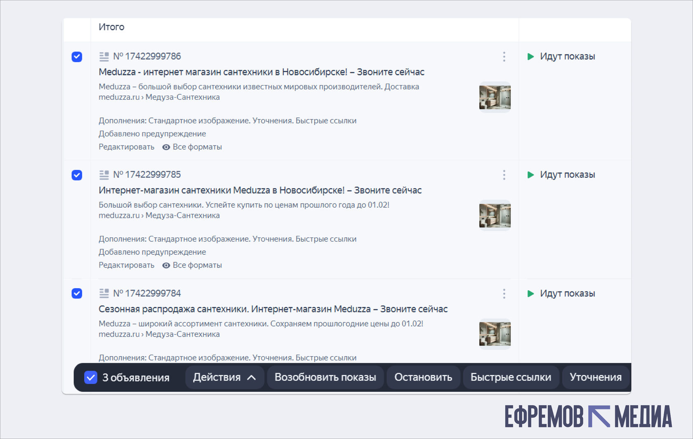
Task: Click the ad number '№ 17422999784'
Action: tap(147, 293)
